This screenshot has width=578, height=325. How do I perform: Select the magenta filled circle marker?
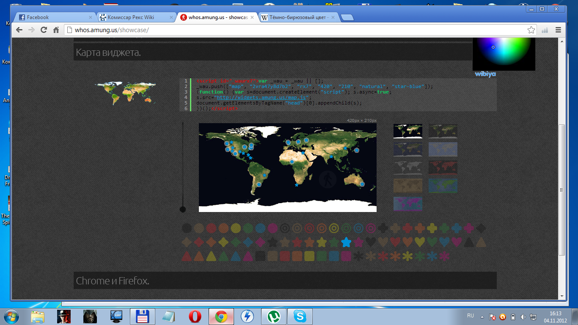(272, 228)
